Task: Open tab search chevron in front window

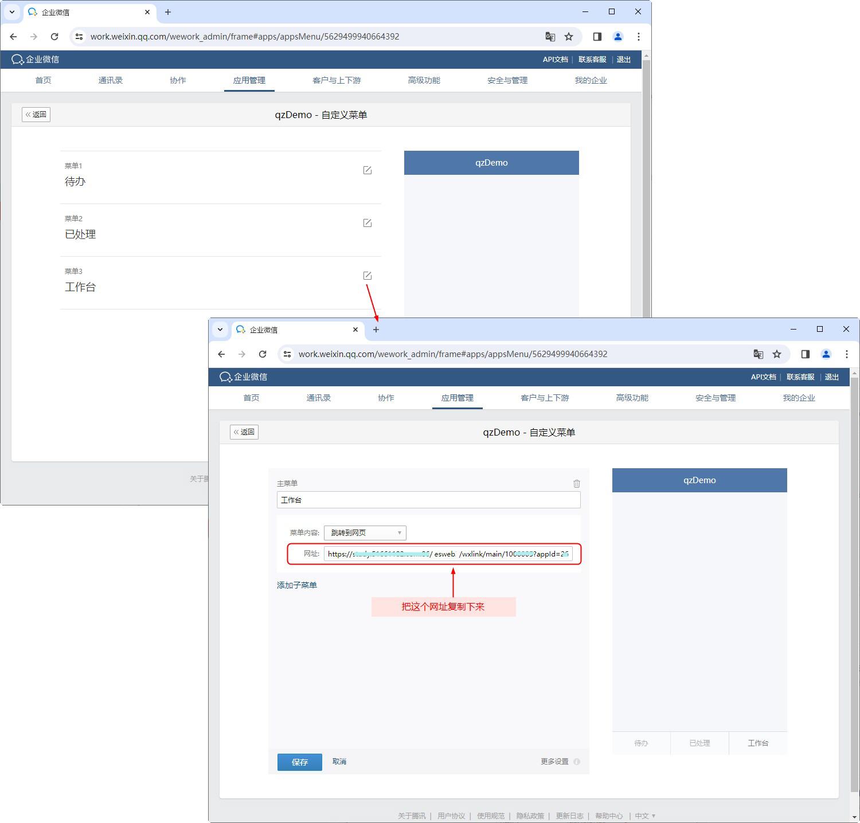Action: point(220,330)
